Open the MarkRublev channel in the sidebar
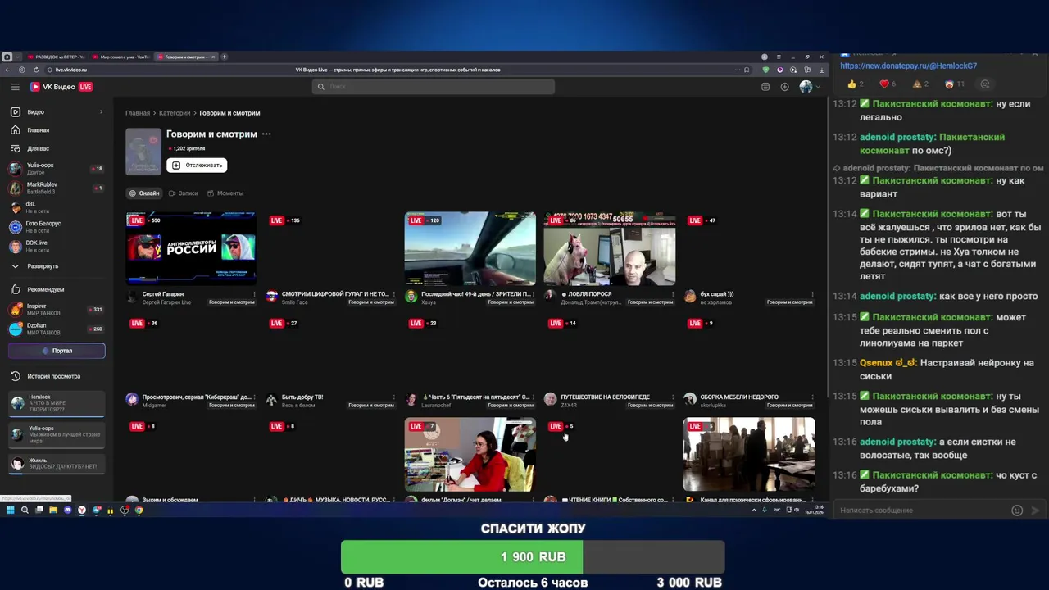The width and height of the screenshot is (1049, 590). pos(57,188)
